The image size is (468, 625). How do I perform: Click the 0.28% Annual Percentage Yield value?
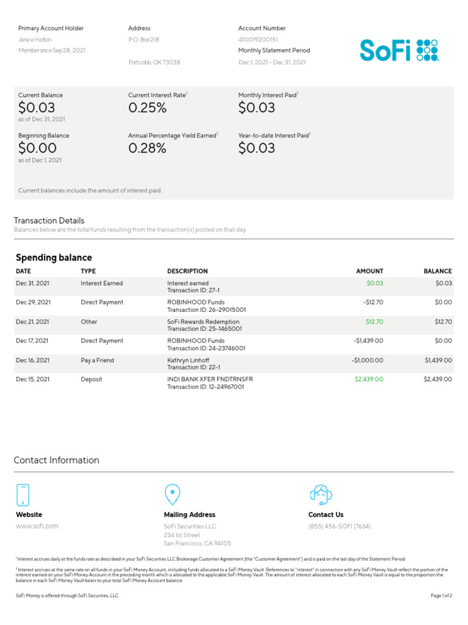pyautogui.click(x=147, y=148)
